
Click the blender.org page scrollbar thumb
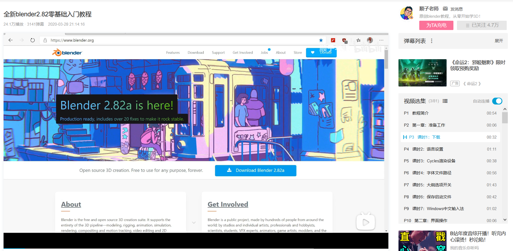point(386,59)
